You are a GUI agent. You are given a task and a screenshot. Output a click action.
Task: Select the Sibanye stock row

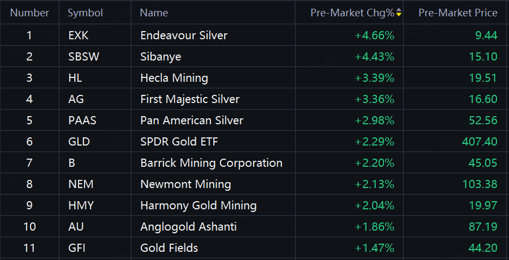click(x=160, y=57)
